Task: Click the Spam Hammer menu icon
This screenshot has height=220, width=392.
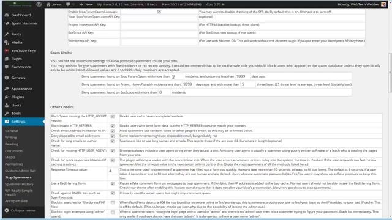Action: pos(7,23)
